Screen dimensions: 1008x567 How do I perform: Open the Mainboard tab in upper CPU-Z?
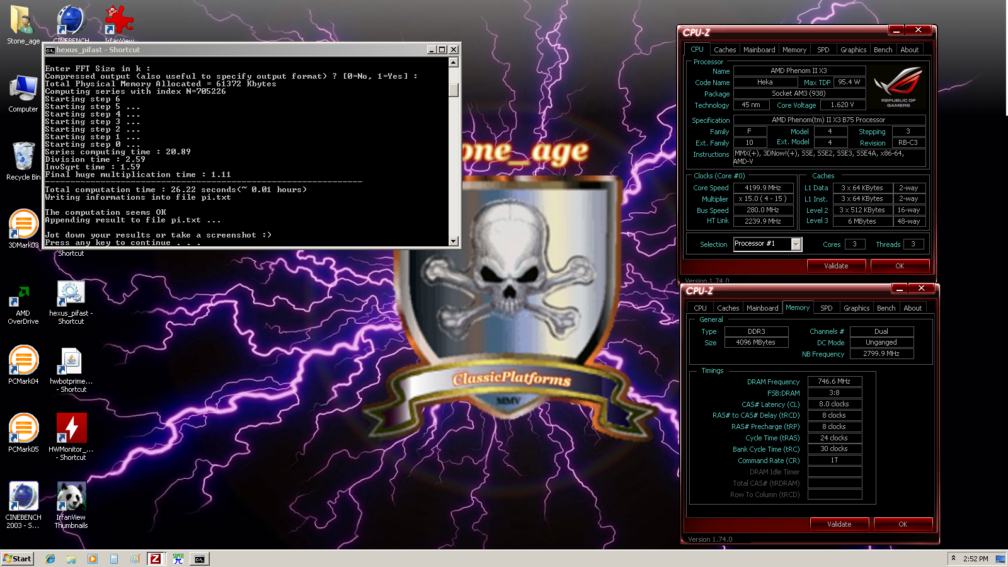coord(759,50)
